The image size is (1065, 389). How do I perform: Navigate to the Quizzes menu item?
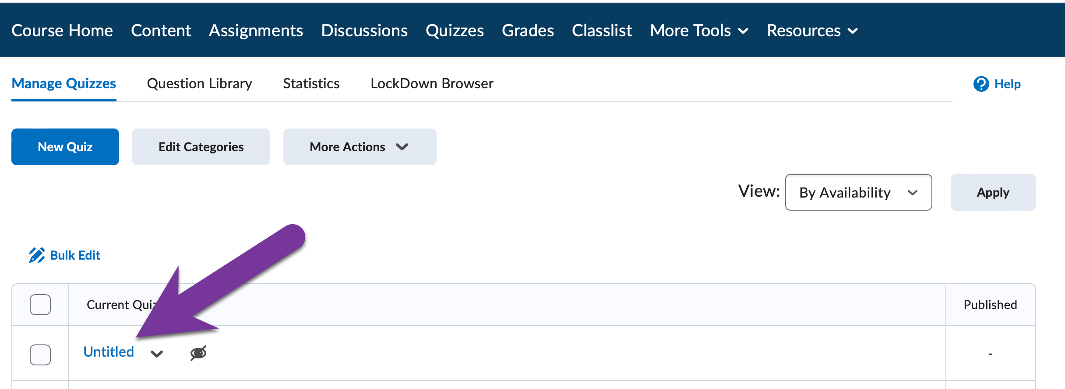454,30
